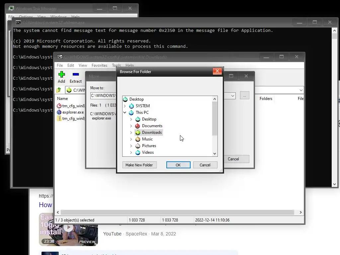Viewport: 340px width, 255px height.
Task: Click the Name column header in 7-Zip
Action: pos(62,98)
